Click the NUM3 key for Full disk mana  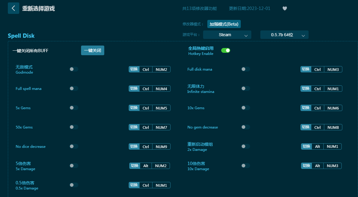(x=333, y=69)
